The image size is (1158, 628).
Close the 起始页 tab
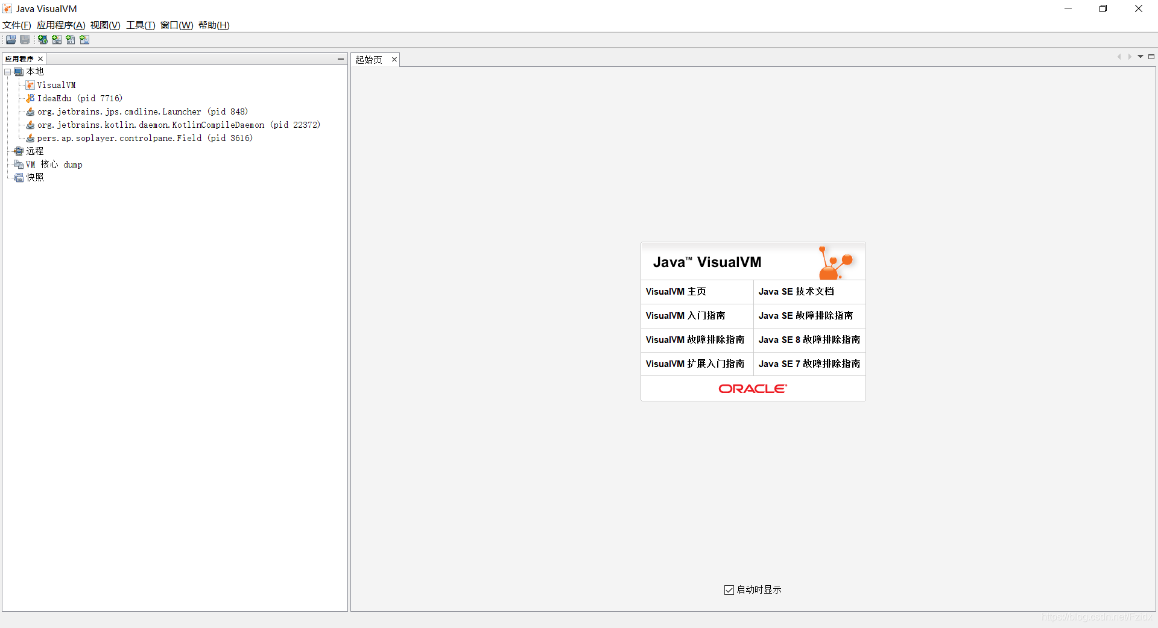[x=394, y=60]
